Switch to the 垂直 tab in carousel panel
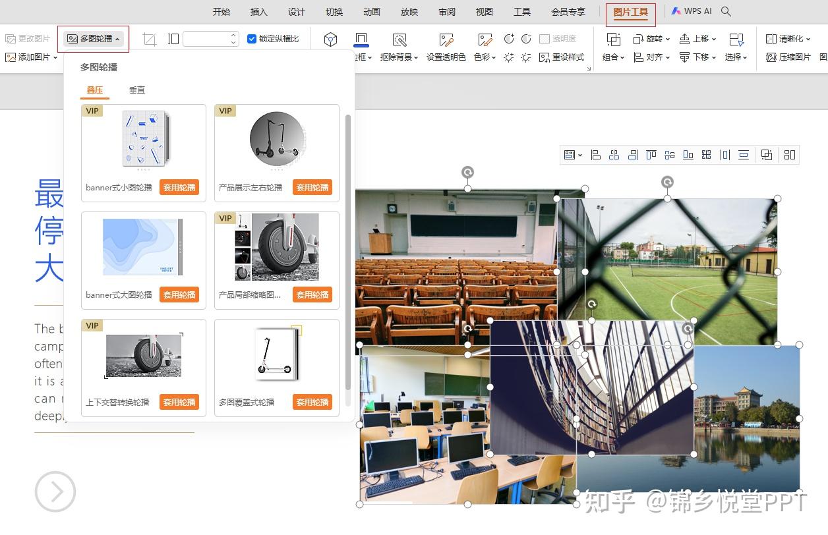The width and height of the screenshot is (828, 535). (137, 90)
